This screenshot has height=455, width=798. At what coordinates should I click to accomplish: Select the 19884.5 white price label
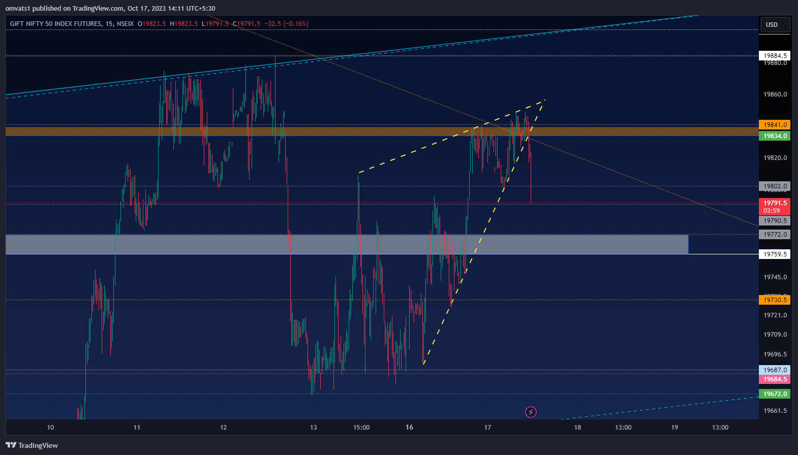tap(775, 56)
